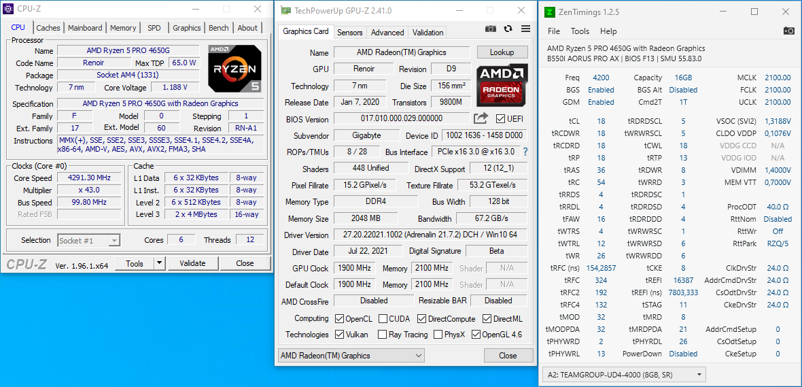Open the CPU-Z Tools dropdown arrow

pyautogui.click(x=159, y=263)
